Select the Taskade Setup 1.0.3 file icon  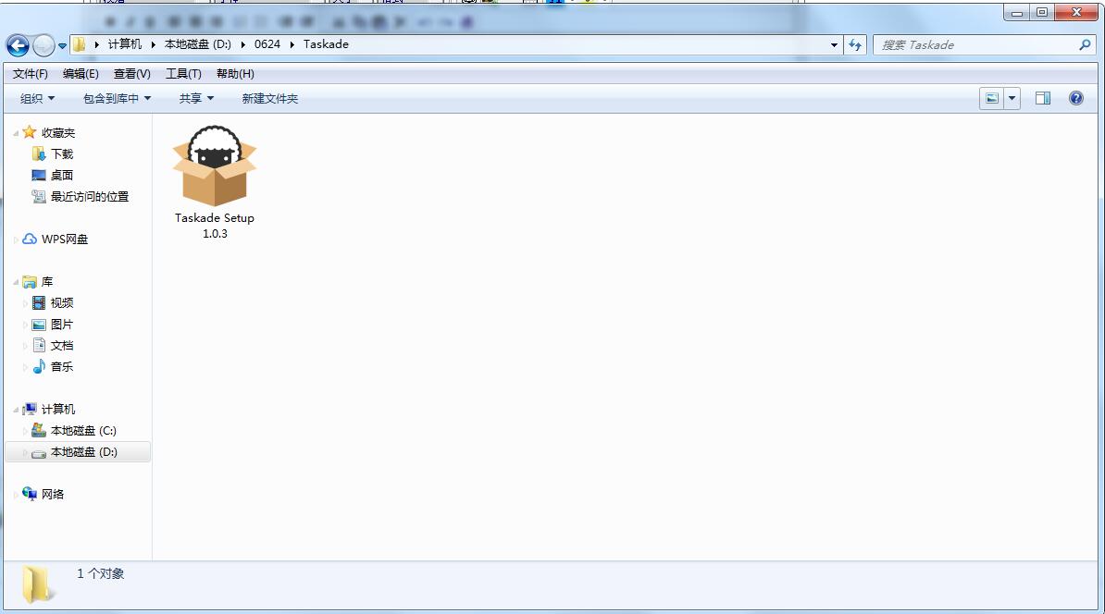[x=214, y=166]
